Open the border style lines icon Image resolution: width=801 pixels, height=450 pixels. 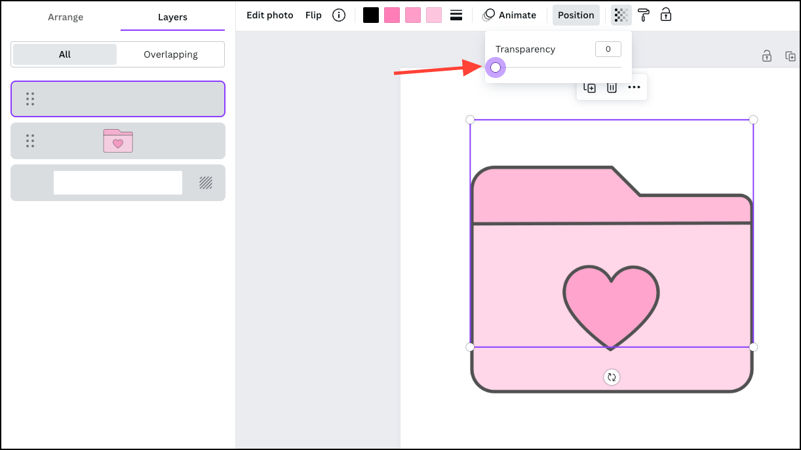point(457,15)
